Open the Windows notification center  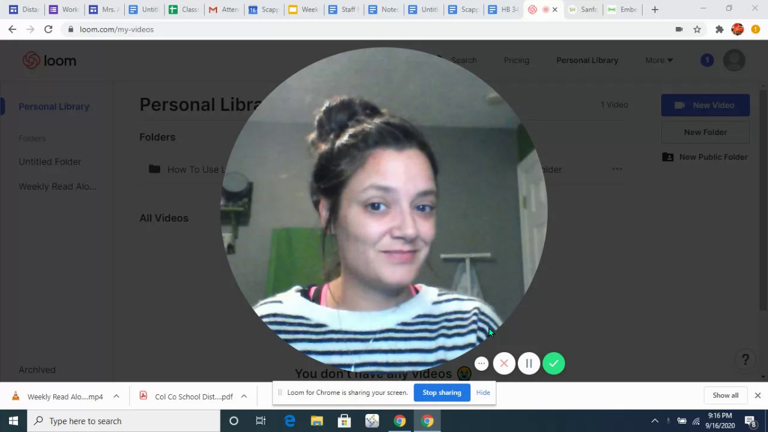pyautogui.click(x=750, y=421)
